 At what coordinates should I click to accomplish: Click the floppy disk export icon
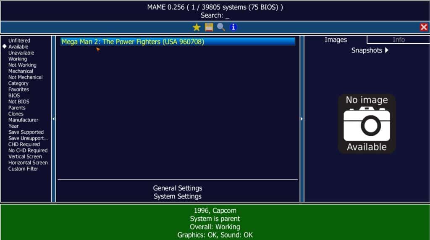[x=209, y=27]
